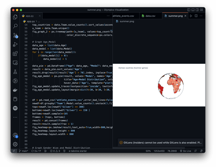This screenshot has height=167, width=216.
Task: Click line number 76 in gutter
Action: click(26, 100)
